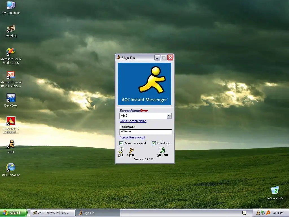Image resolution: width=289 pixels, height=217 pixels.
Task: Click AIM icon in the system tray
Action: click(258, 213)
